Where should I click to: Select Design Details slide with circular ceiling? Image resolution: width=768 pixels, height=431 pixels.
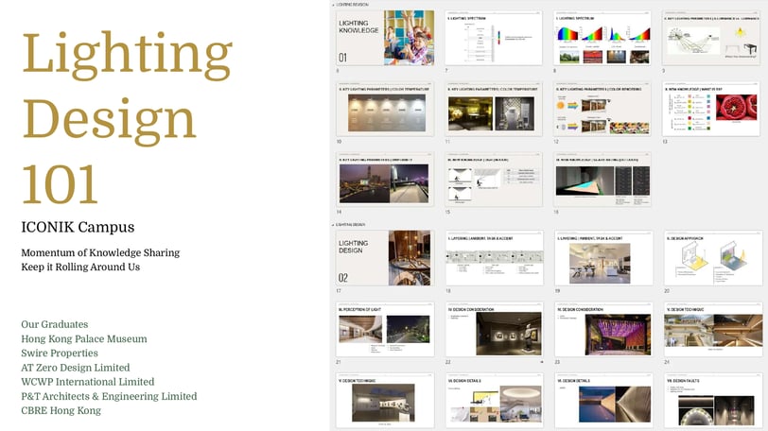[495, 401]
